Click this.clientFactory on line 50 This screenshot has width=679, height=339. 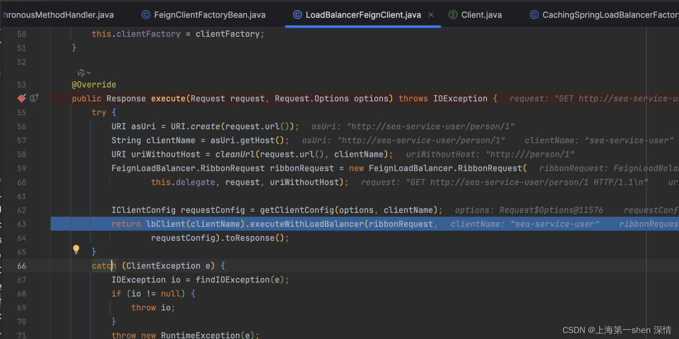[x=136, y=34]
